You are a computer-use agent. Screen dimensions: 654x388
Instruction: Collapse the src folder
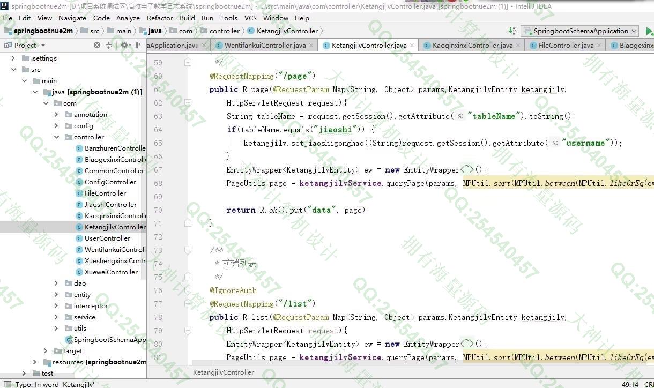(x=13, y=69)
